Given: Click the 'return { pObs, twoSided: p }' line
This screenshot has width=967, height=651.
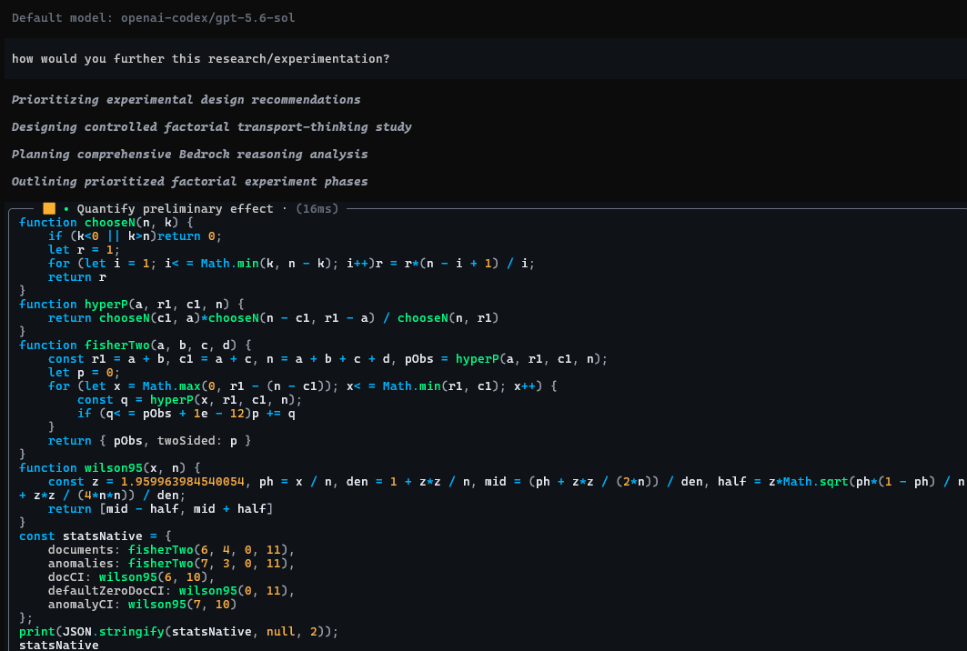Looking at the screenshot, I should 150,441.
